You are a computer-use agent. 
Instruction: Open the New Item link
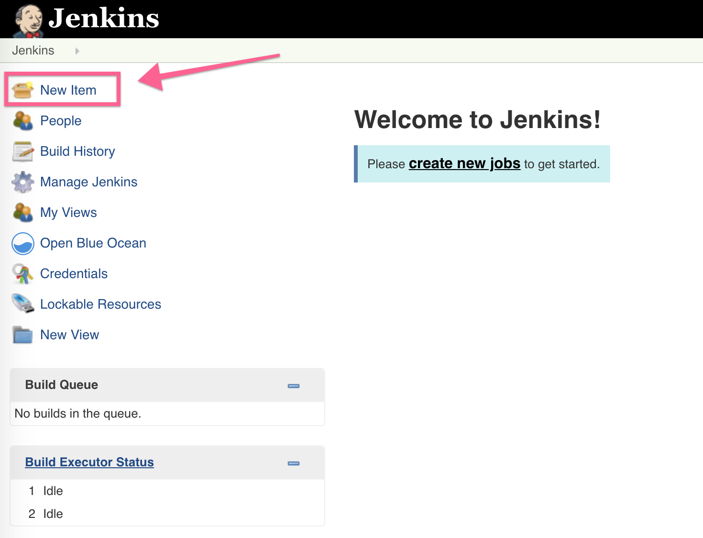coord(68,90)
